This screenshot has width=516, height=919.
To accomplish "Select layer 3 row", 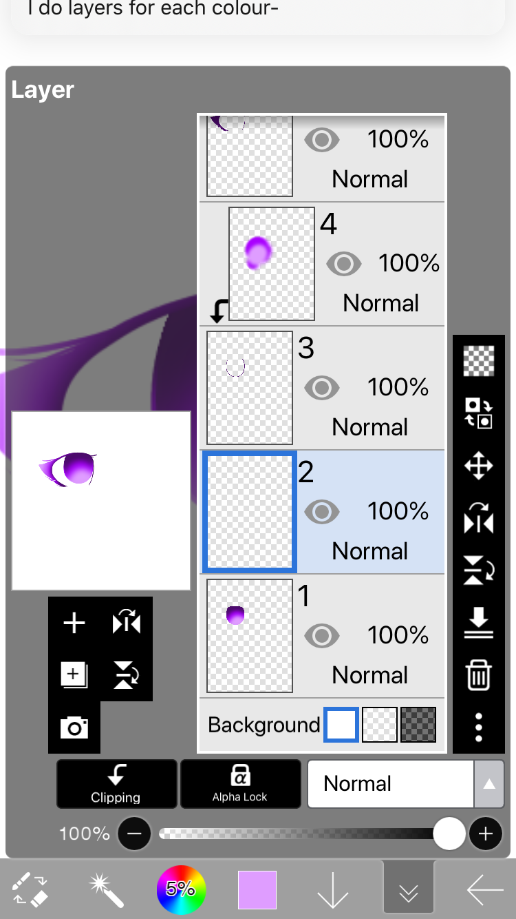I will tap(323, 388).
